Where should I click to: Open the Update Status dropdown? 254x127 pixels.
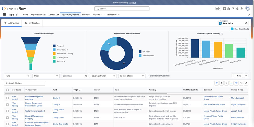click(x=132, y=76)
